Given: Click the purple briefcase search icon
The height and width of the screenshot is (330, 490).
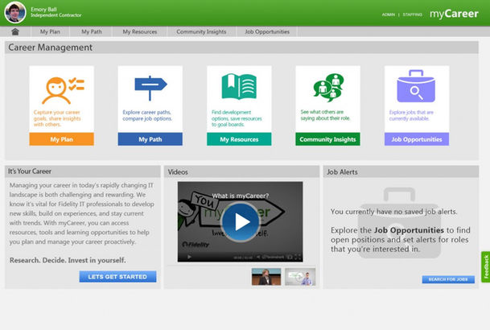Looking at the screenshot, I should click(416, 86).
